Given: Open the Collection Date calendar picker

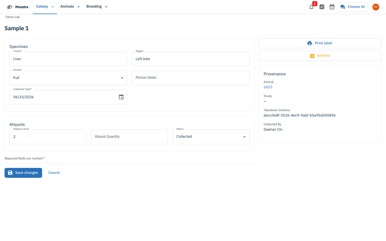Looking at the screenshot, I should [121, 97].
